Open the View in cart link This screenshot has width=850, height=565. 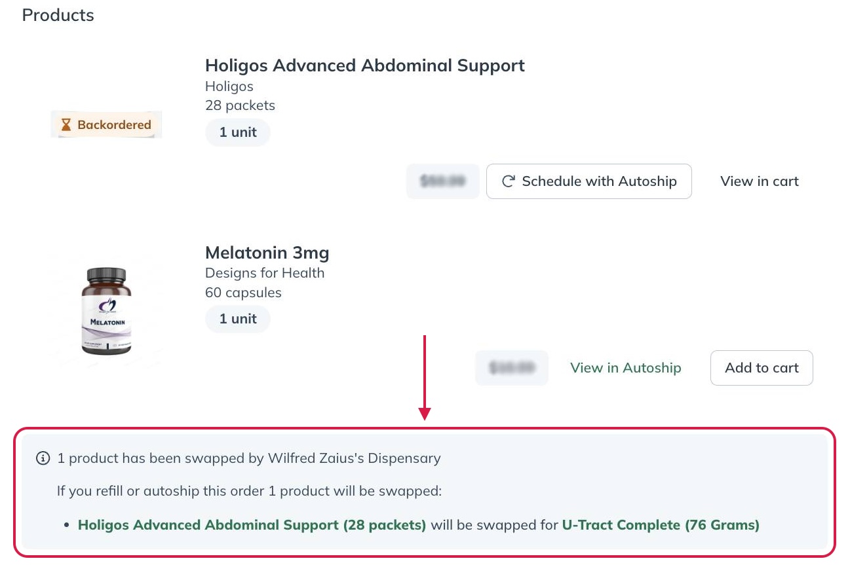tap(759, 181)
